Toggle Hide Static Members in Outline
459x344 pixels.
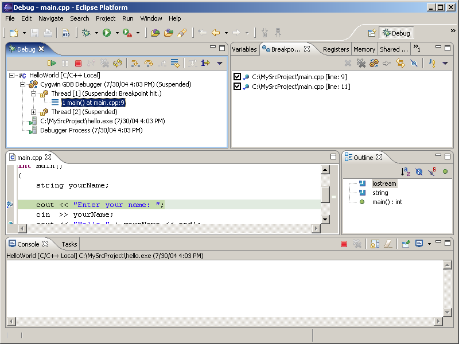(x=432, y=171)
